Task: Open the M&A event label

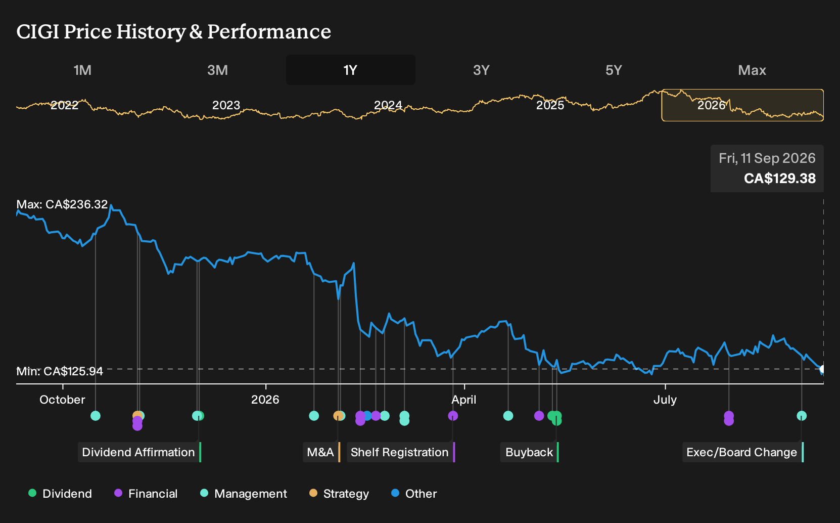Action: coord(321,452)
